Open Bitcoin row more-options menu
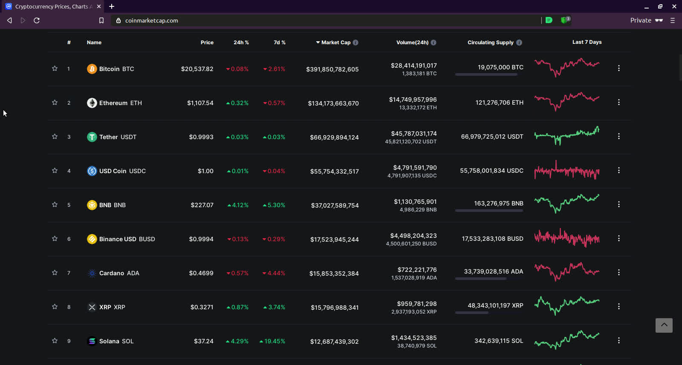Screen dimensions: 682x365 click(x=619, y=68)
